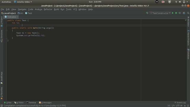
Task: Start debugging with the green bug icon
Action: tap(176, 13)
